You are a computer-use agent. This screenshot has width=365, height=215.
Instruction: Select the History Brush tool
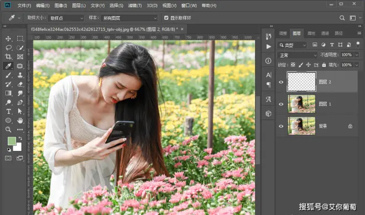coord(8,84)
